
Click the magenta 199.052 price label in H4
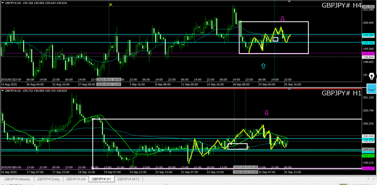pos(368,54)
